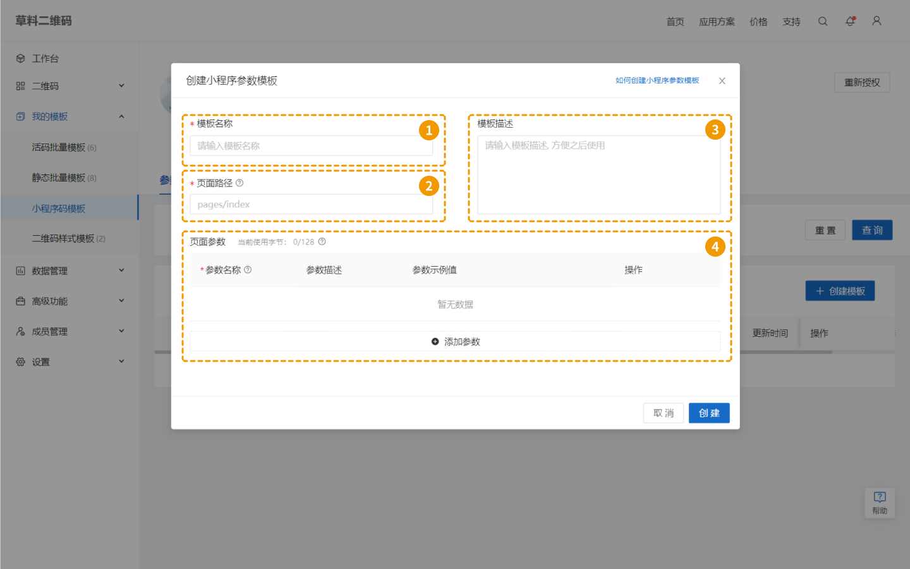Expand the 设置 sidebar menu
This screenshot has width=910, height=569.
[x=122, y=361]
